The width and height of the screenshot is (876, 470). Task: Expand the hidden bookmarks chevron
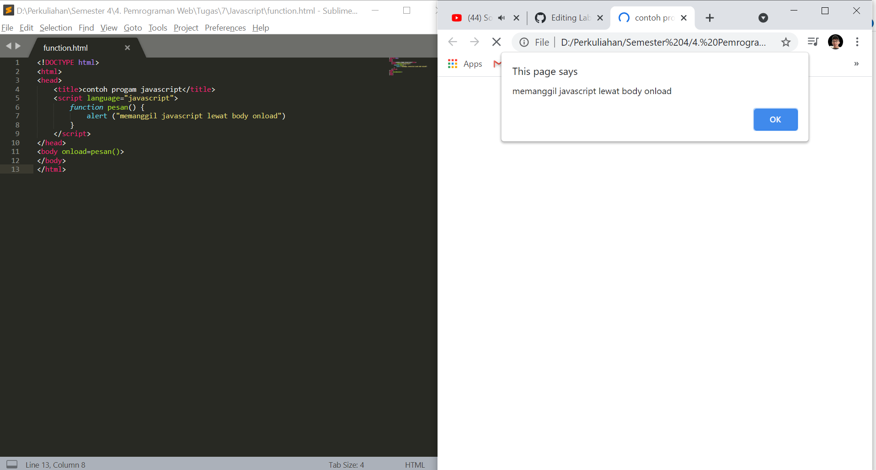[x=856, y=64]
